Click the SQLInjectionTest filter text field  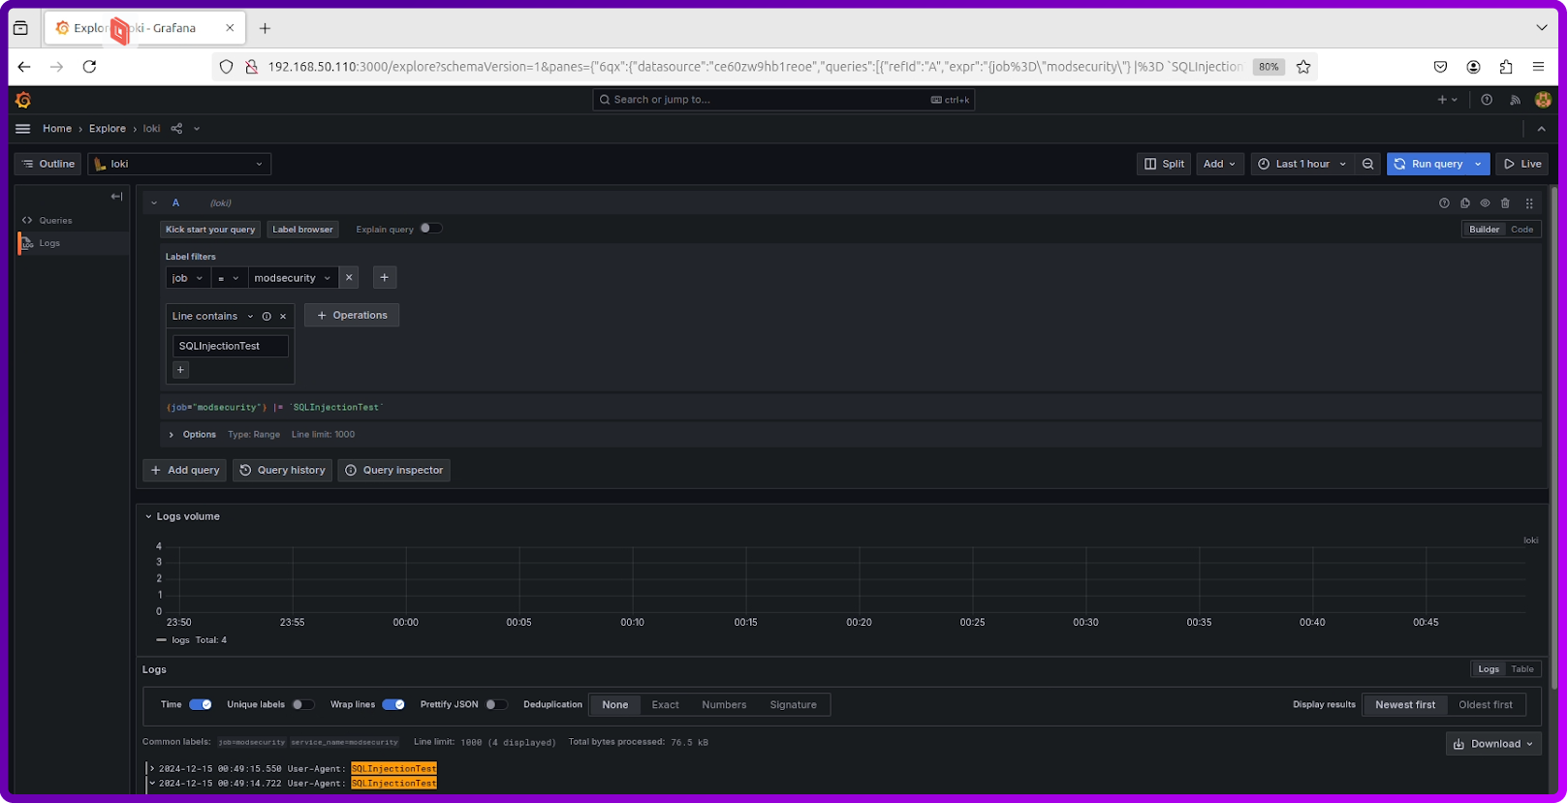click(x=230, y=346)
